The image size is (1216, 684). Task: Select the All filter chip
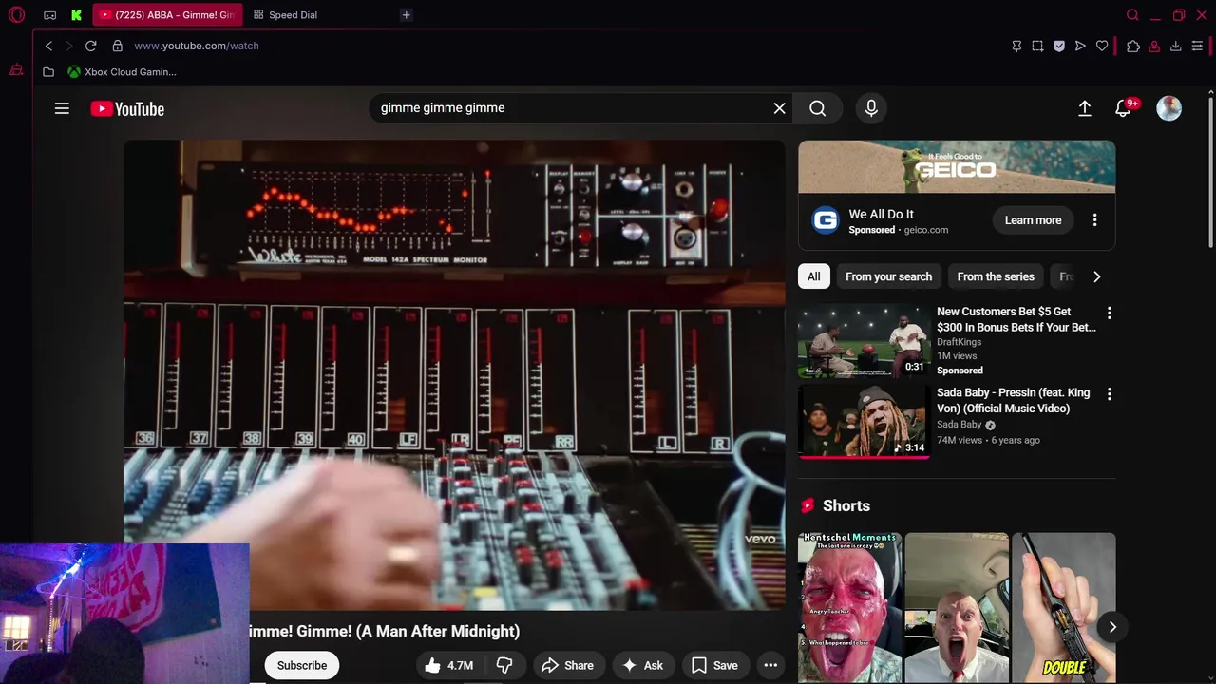814,276
